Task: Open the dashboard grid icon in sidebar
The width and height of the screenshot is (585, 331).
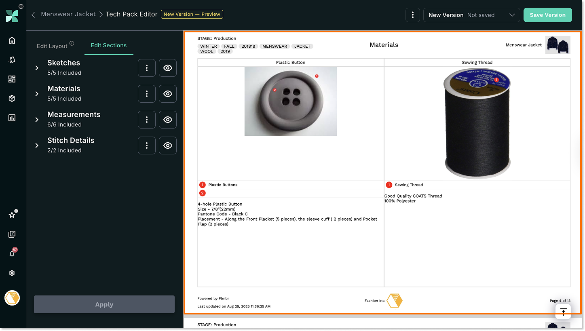Action: click(12, 79)
